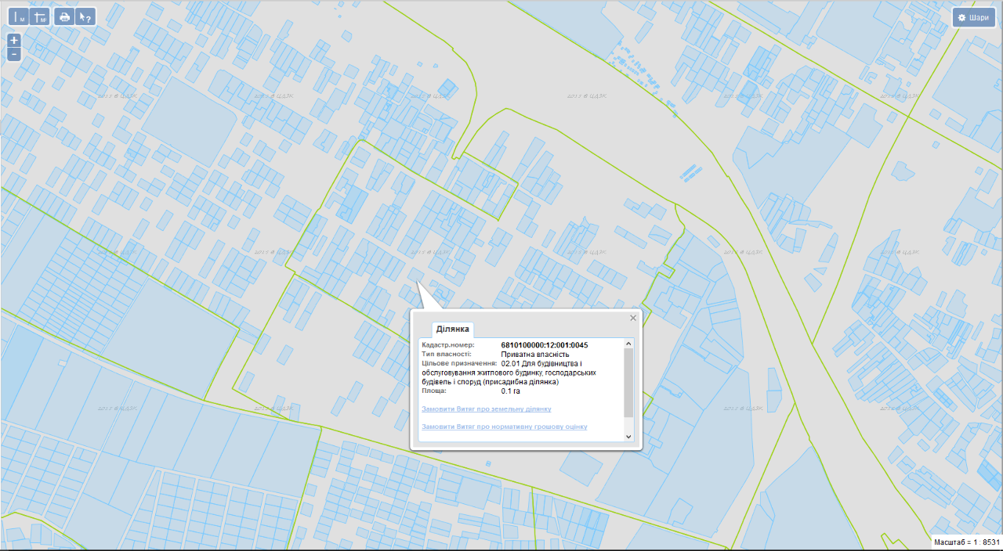Open Замовити Витяг про земельну ділянку link
The image size is (1003, 551).
[x=487, y=409]
